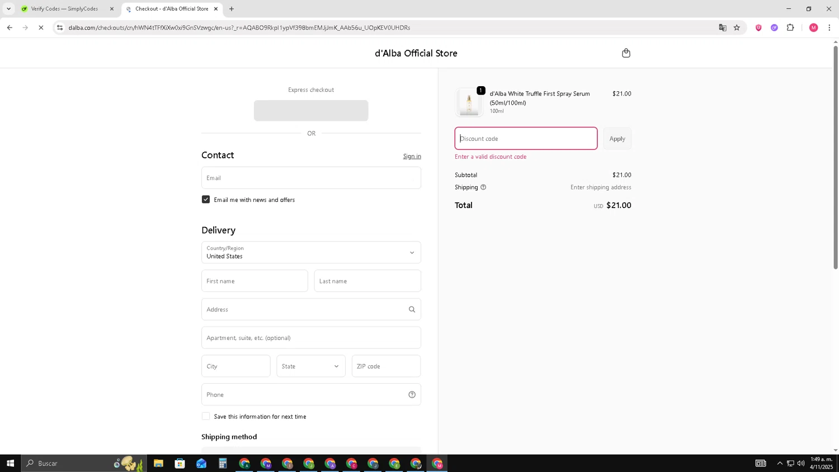Click the Google Translate icon in address bar

click(x=722, y=27)
